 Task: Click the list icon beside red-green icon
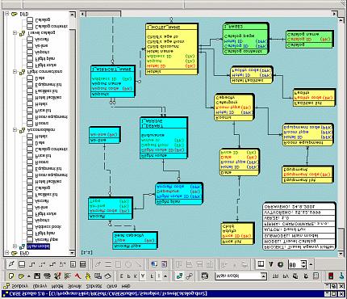(316, 276)
